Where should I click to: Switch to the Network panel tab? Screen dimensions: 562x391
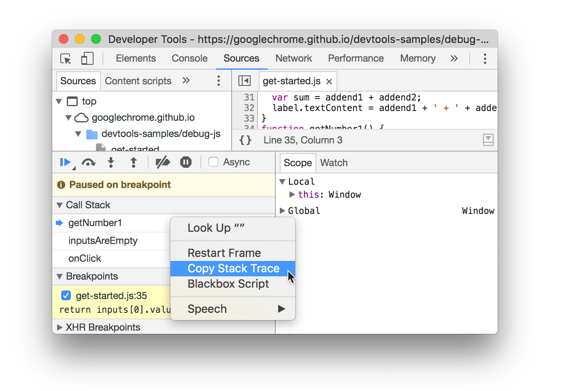pyautogui.click(x=294, y=58)
